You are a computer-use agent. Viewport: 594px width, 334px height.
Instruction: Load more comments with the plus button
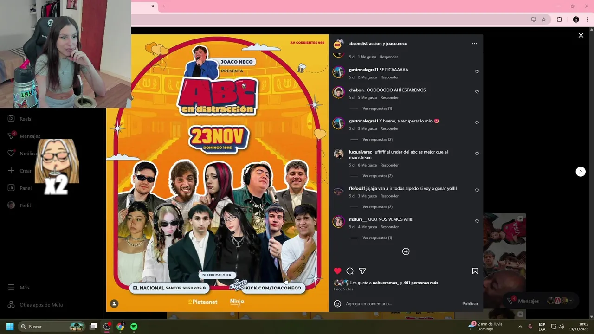[406, 251]
